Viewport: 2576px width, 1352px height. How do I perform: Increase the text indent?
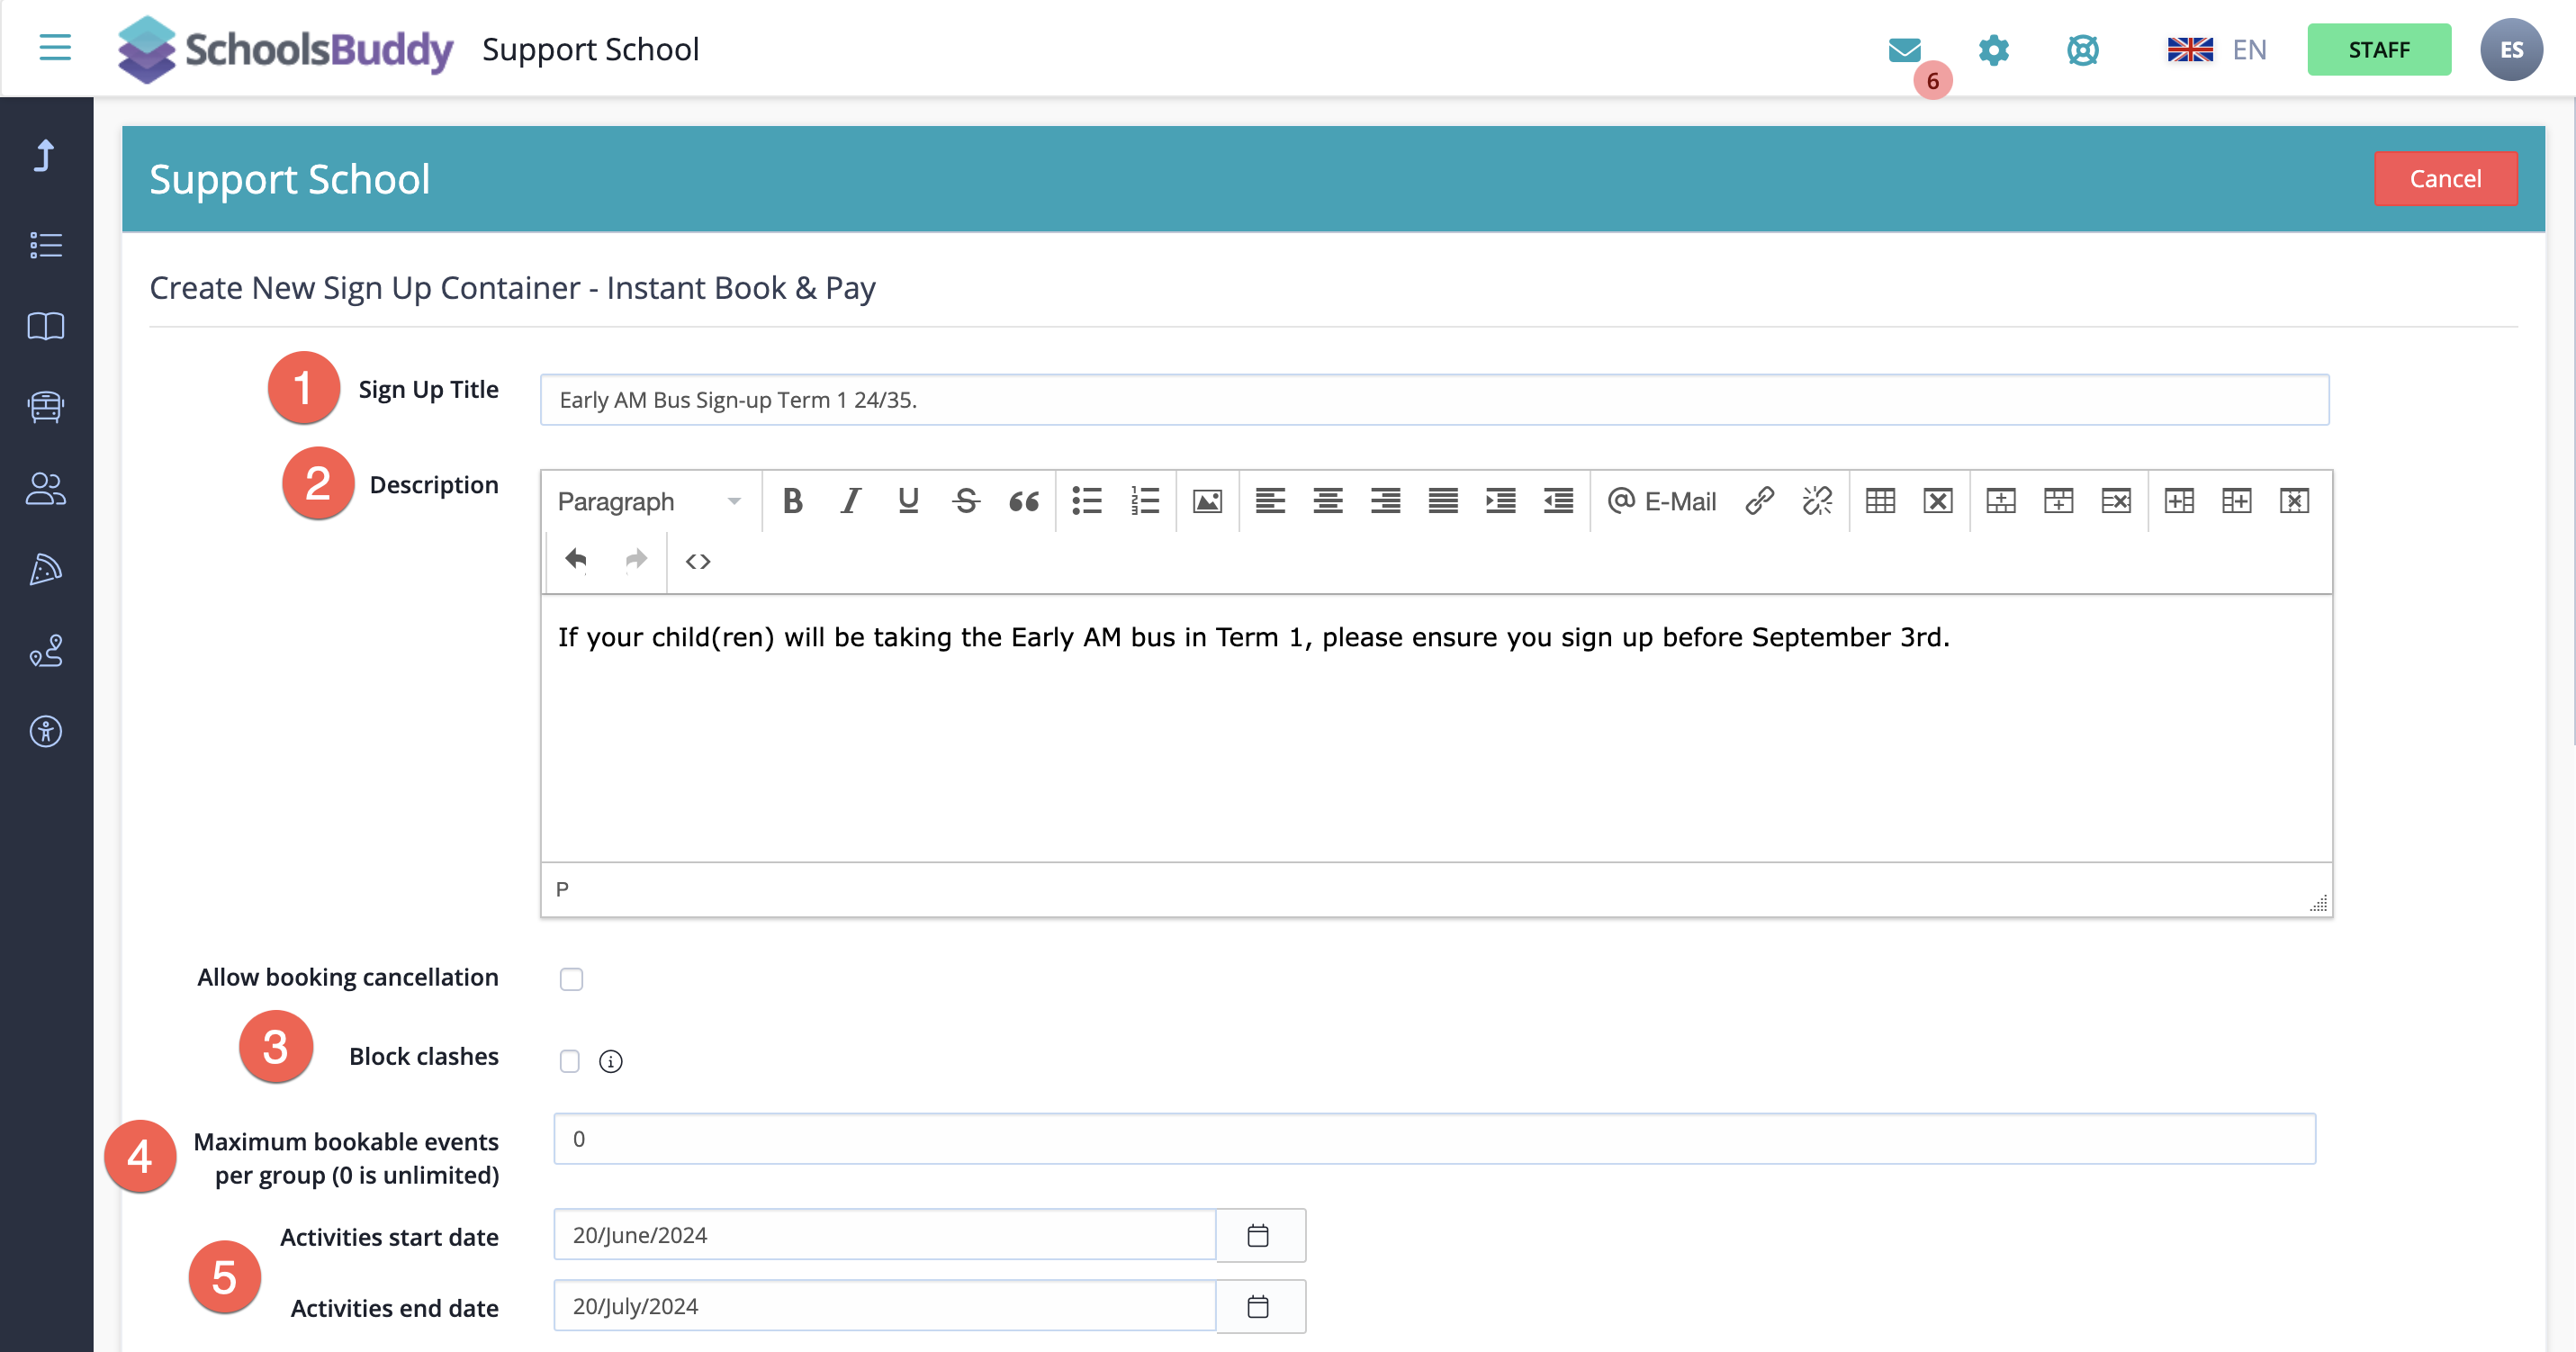[1500, 502]
